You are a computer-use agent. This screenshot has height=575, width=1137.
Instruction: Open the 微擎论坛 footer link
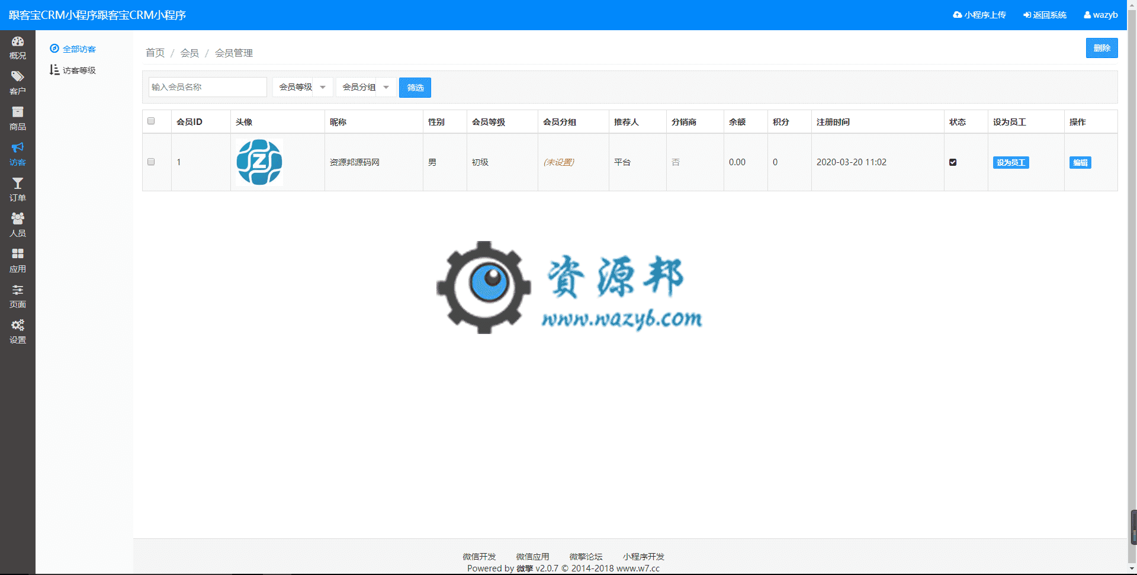coord(586,557)
